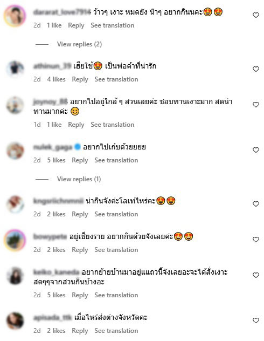Like the first comment with heart-eyes emojis
Viewport: 264px width, 341px height.
[256, 15]
